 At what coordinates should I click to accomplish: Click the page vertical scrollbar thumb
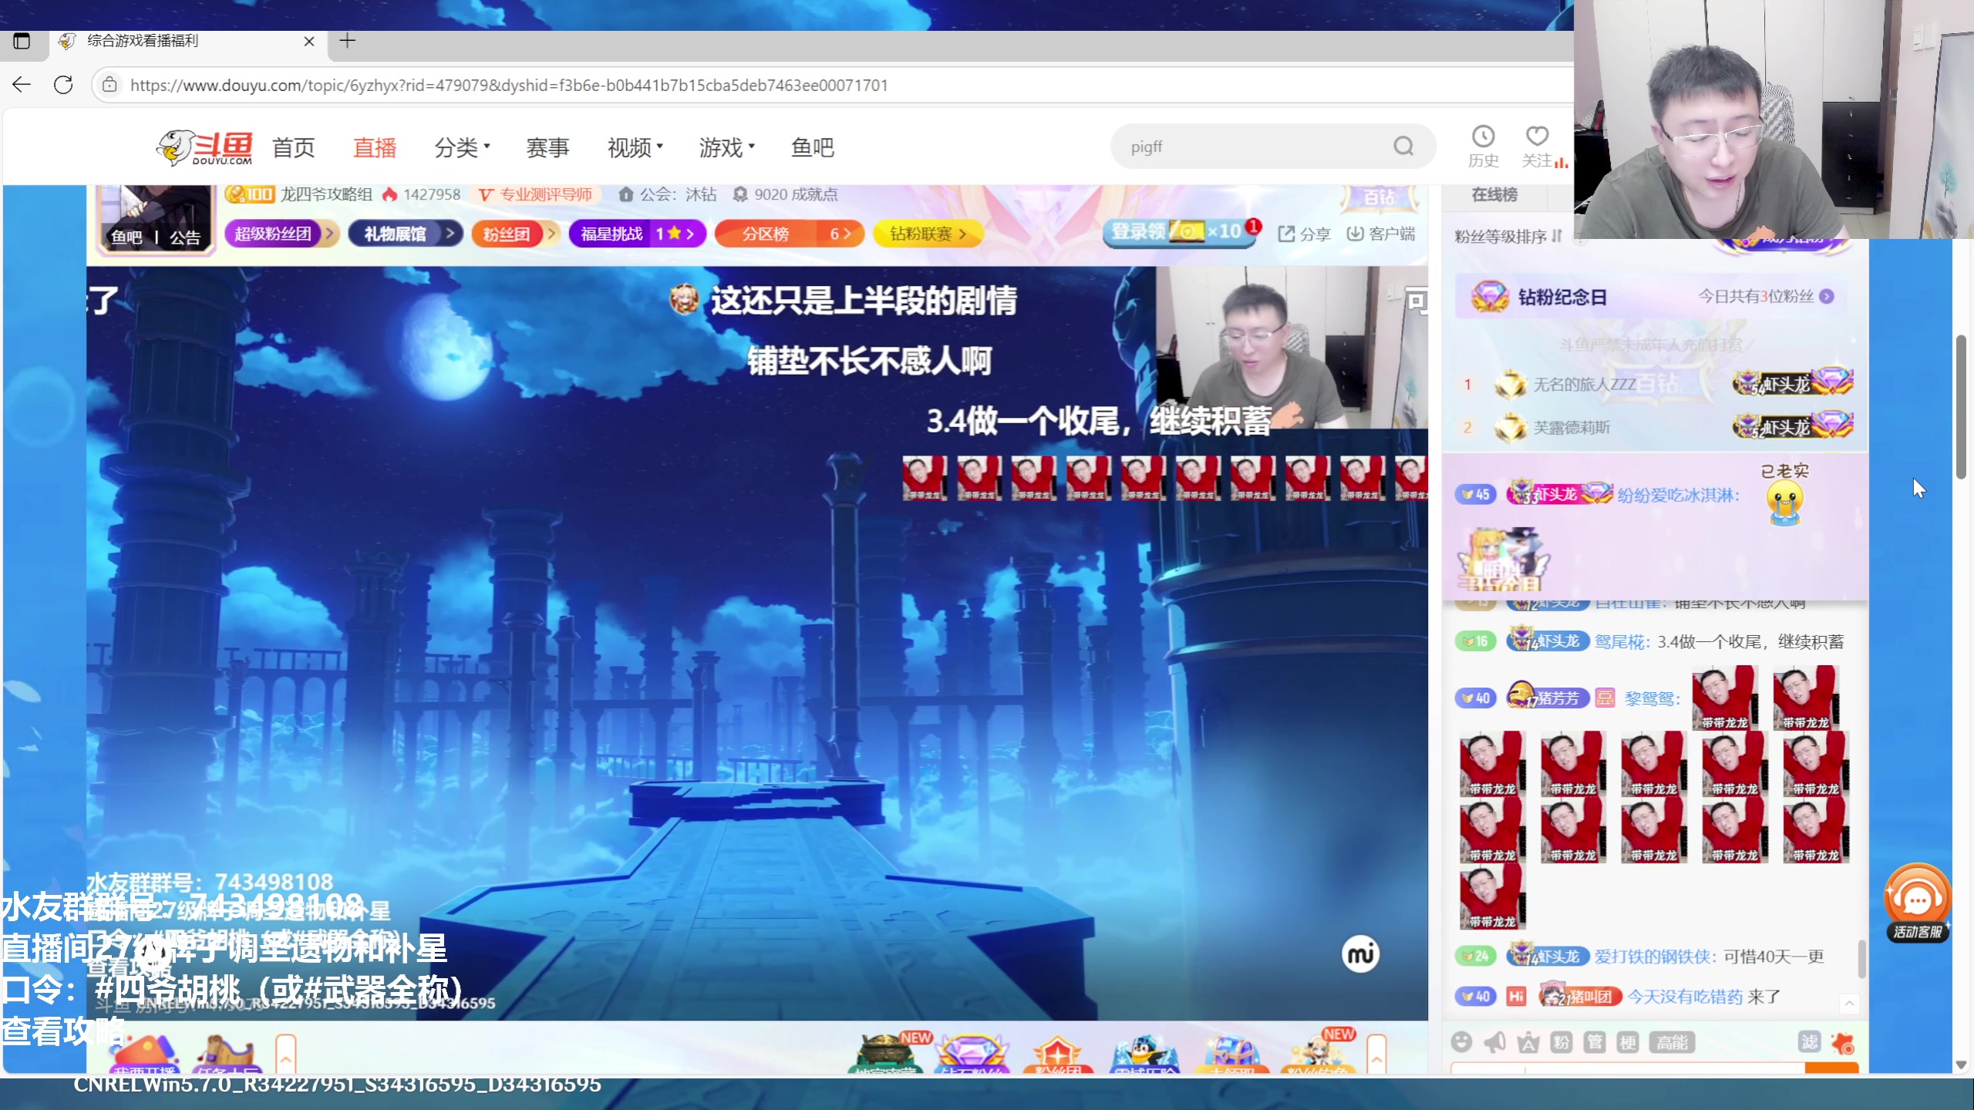tap(1961, 407)
